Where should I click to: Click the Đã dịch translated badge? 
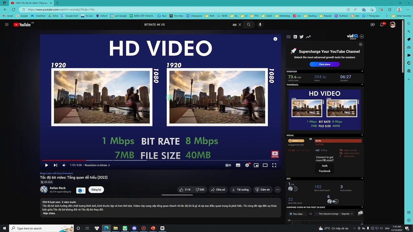[x=46, y=182]
